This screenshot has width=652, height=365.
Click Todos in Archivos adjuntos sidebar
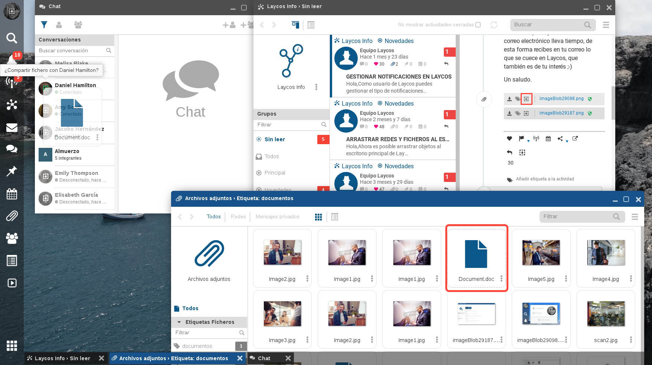(190, 308)
